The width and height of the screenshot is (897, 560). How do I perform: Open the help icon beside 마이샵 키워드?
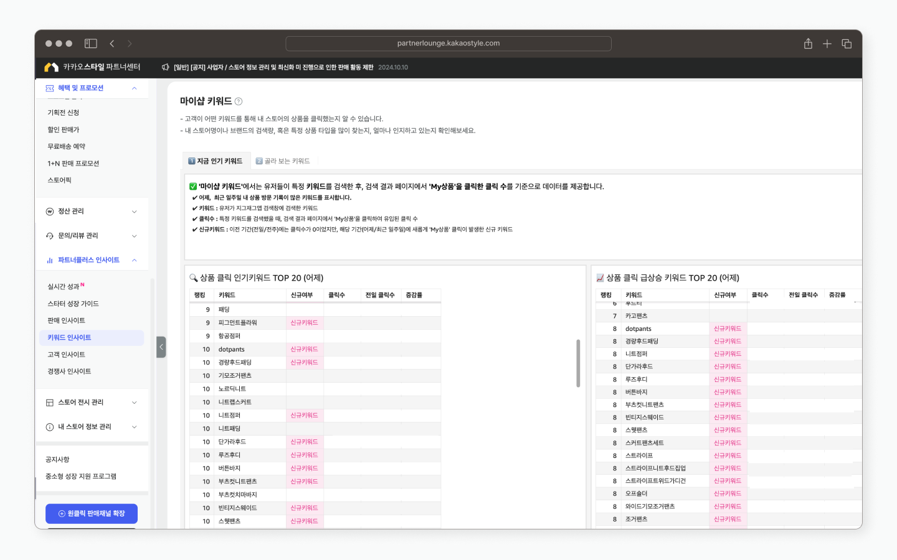point(239,101)
